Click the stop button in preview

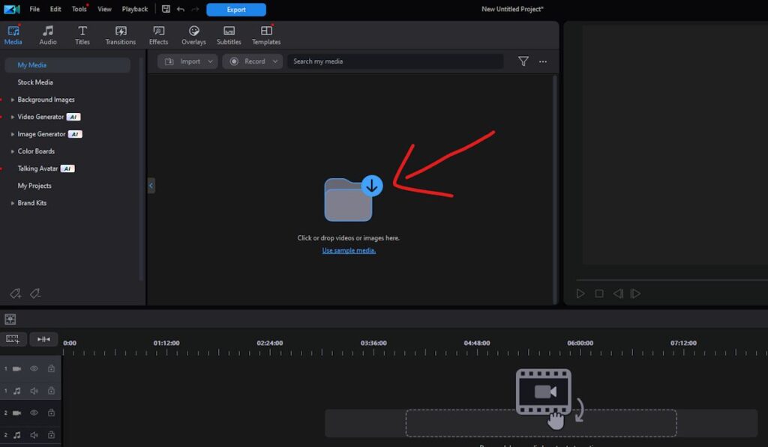tap(599, 294)
